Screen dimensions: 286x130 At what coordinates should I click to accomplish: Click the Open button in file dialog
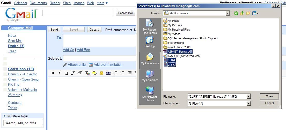269,96
